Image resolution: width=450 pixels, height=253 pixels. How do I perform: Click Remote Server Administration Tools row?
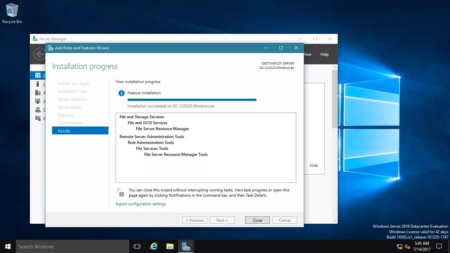pos(152,137)
